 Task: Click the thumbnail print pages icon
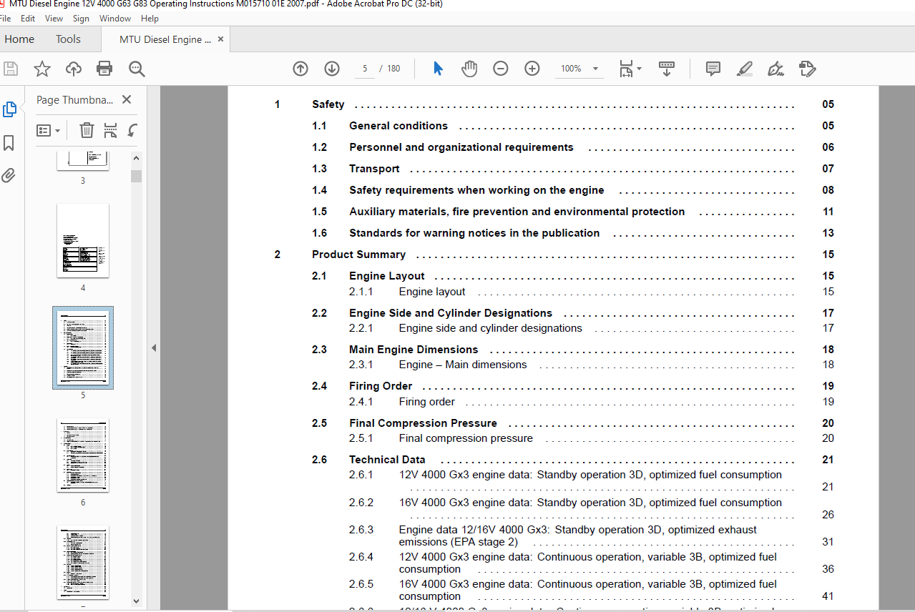tap(110, 130)
